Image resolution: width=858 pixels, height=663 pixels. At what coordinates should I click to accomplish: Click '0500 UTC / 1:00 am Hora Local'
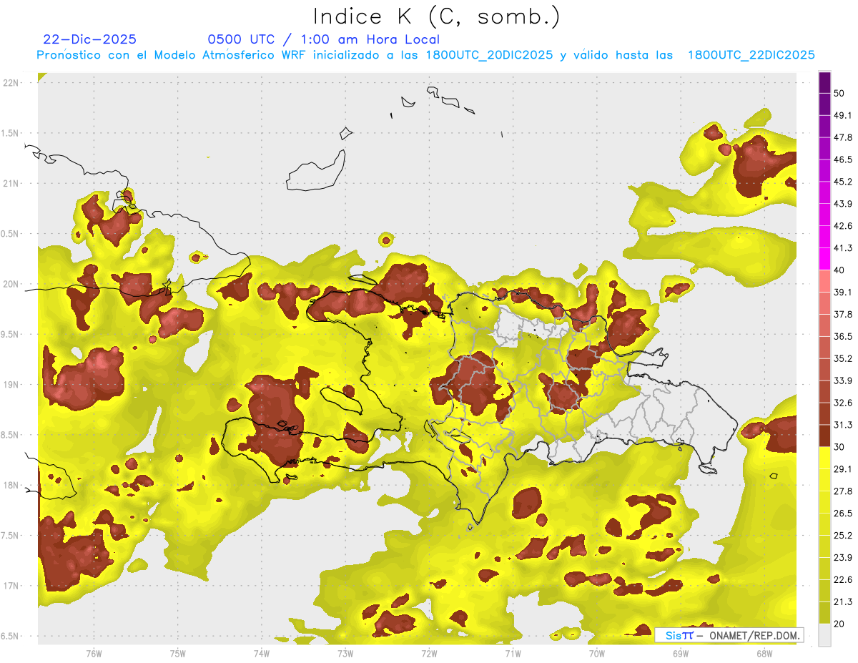point(324,39)
